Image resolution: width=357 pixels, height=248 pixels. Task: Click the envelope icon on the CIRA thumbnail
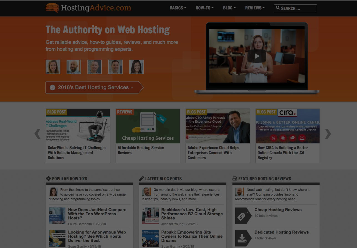[302, 138]
